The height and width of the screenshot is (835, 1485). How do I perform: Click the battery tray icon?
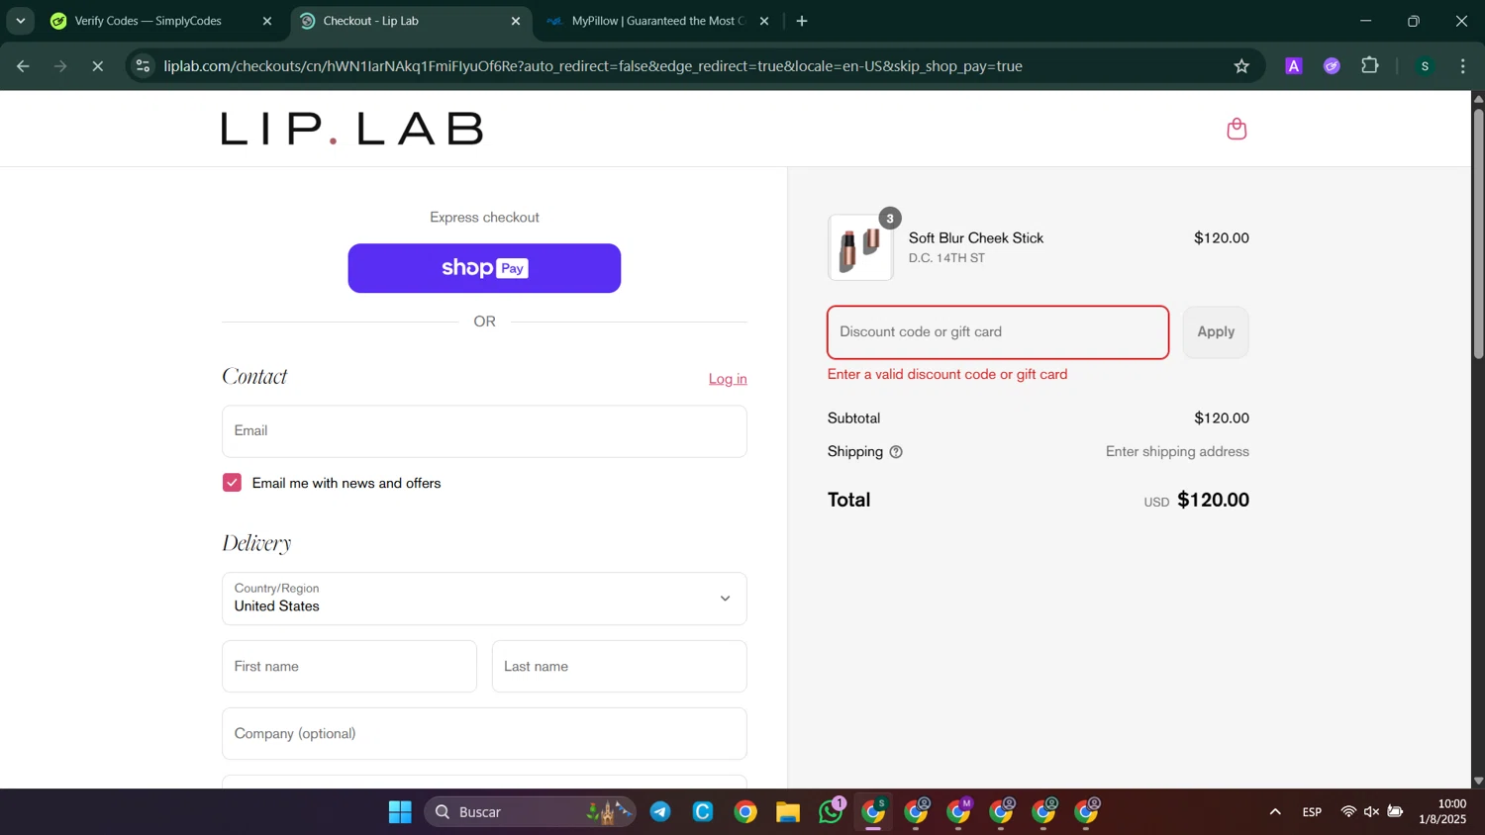coord(1395,811)
